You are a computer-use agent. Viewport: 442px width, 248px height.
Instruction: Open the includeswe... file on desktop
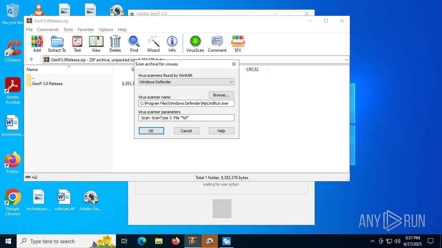coord(38,200)
